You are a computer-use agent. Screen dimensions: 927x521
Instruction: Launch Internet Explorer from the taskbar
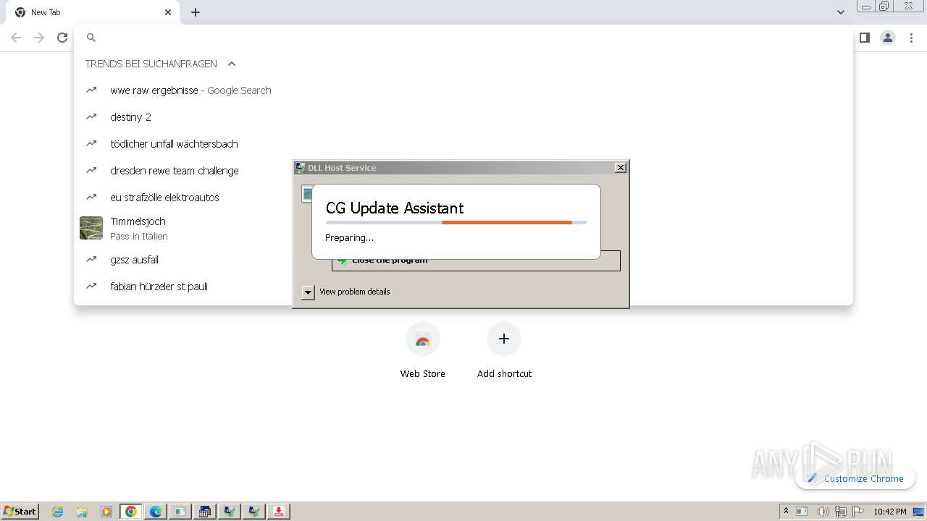coord(58,512)
